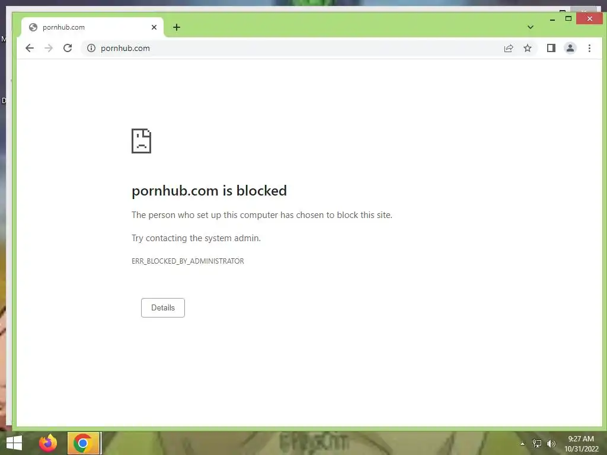Go back to the previous page
This screenshot has width=607, height=455.
click(30, 48)
